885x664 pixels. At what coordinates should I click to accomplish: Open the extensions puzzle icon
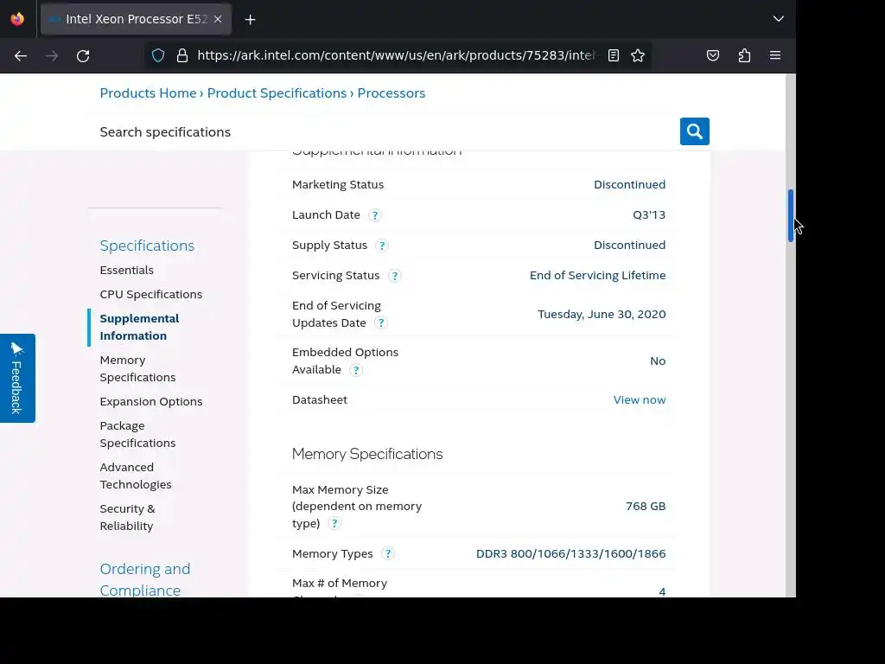(744, 55)
